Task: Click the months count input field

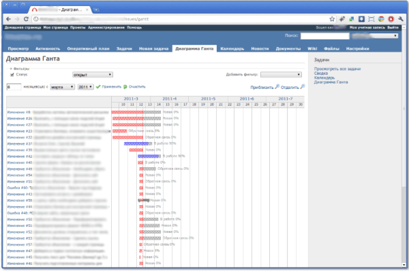Action: click(x=14, y=87)
